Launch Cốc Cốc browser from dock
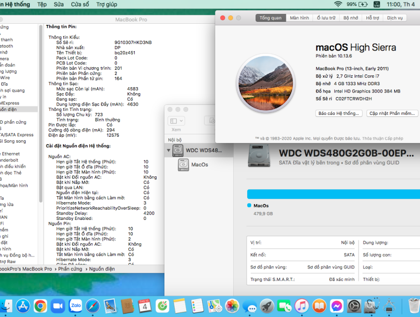The height and width of the screenshot is (317, 420). pos(162,306)
